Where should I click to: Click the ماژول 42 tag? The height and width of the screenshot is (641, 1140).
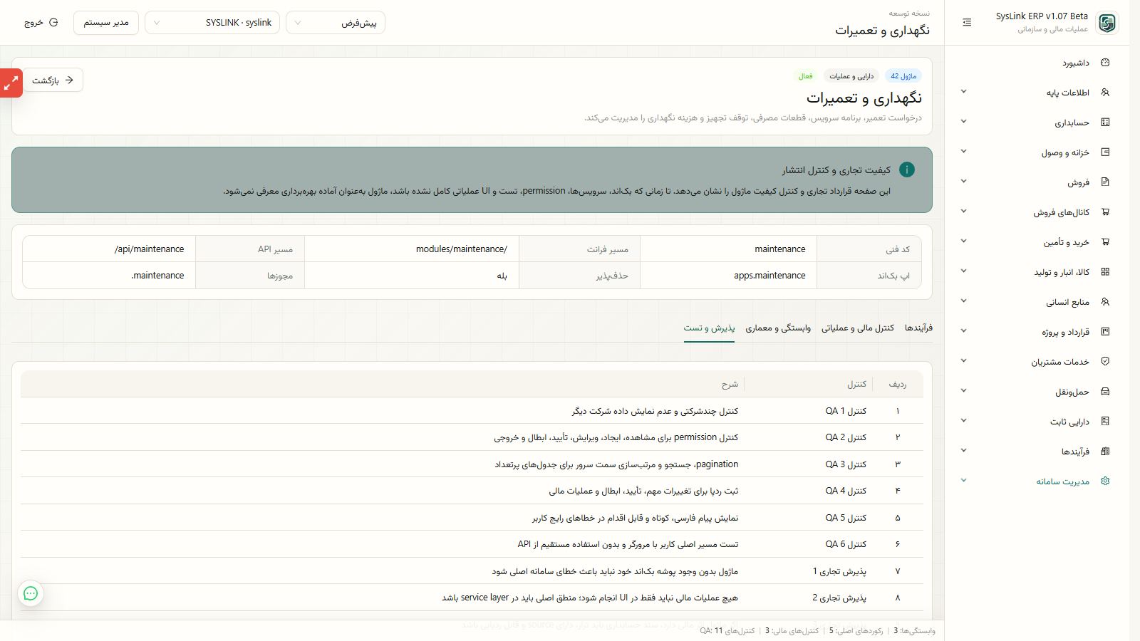pos(903,76)
